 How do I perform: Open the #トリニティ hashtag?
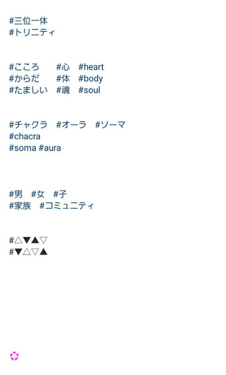(x=32, y=32)
